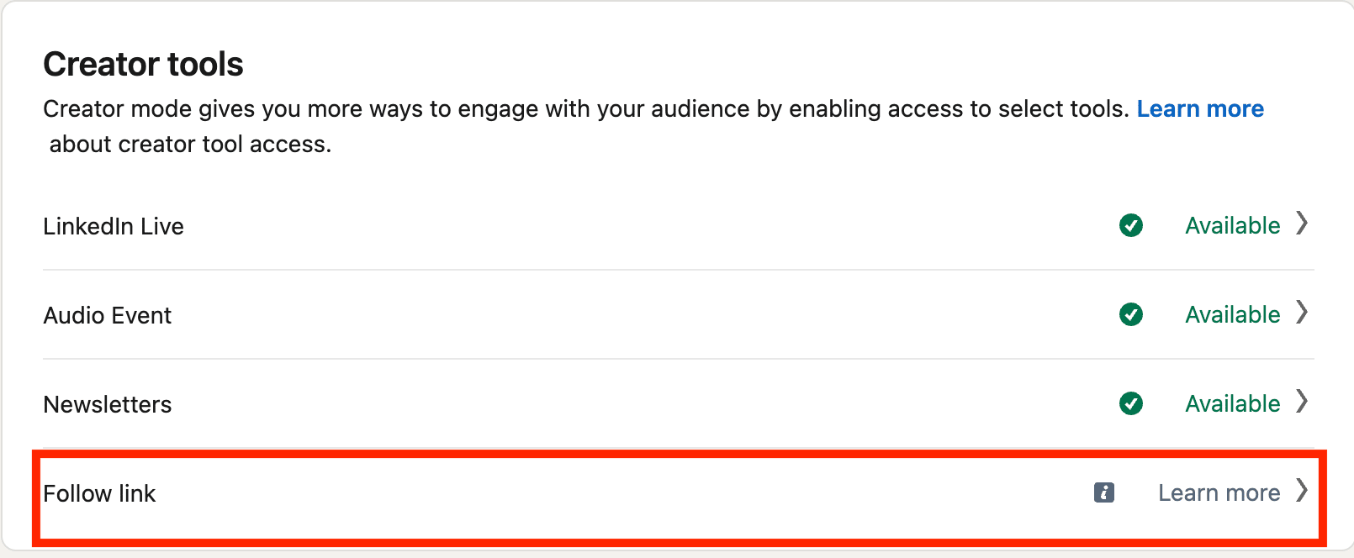Screen dimensions: 1354x558
Task: Click the Creator tools heading
Action: coord(143,64)
